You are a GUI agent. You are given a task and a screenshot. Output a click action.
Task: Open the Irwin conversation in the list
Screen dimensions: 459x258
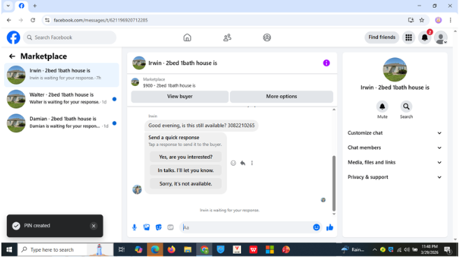61,75
